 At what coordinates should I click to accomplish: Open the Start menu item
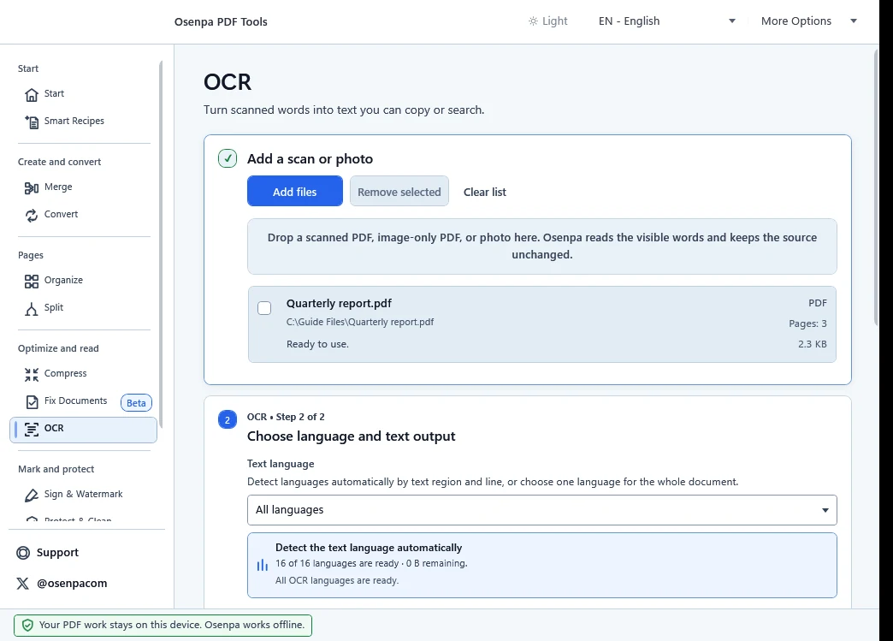pyautogui.click(x=83, y=94)
